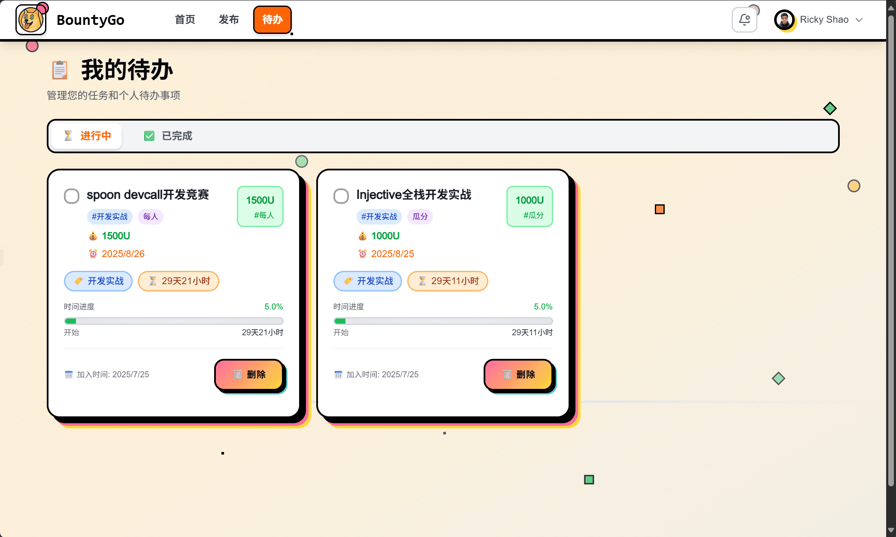Click calendar icon in spoon card footer
This screenshot has height=537, width=896.
69,375
